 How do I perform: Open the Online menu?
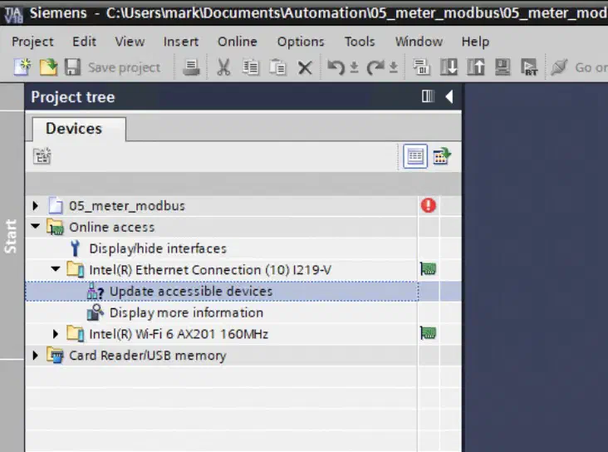[x=238, y=42]
